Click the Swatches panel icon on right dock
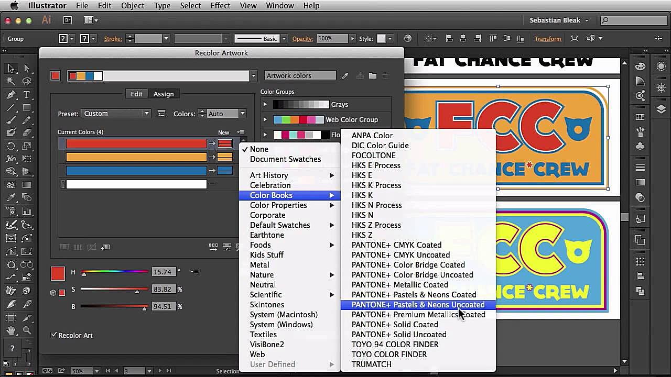 (x=640, y=117)
